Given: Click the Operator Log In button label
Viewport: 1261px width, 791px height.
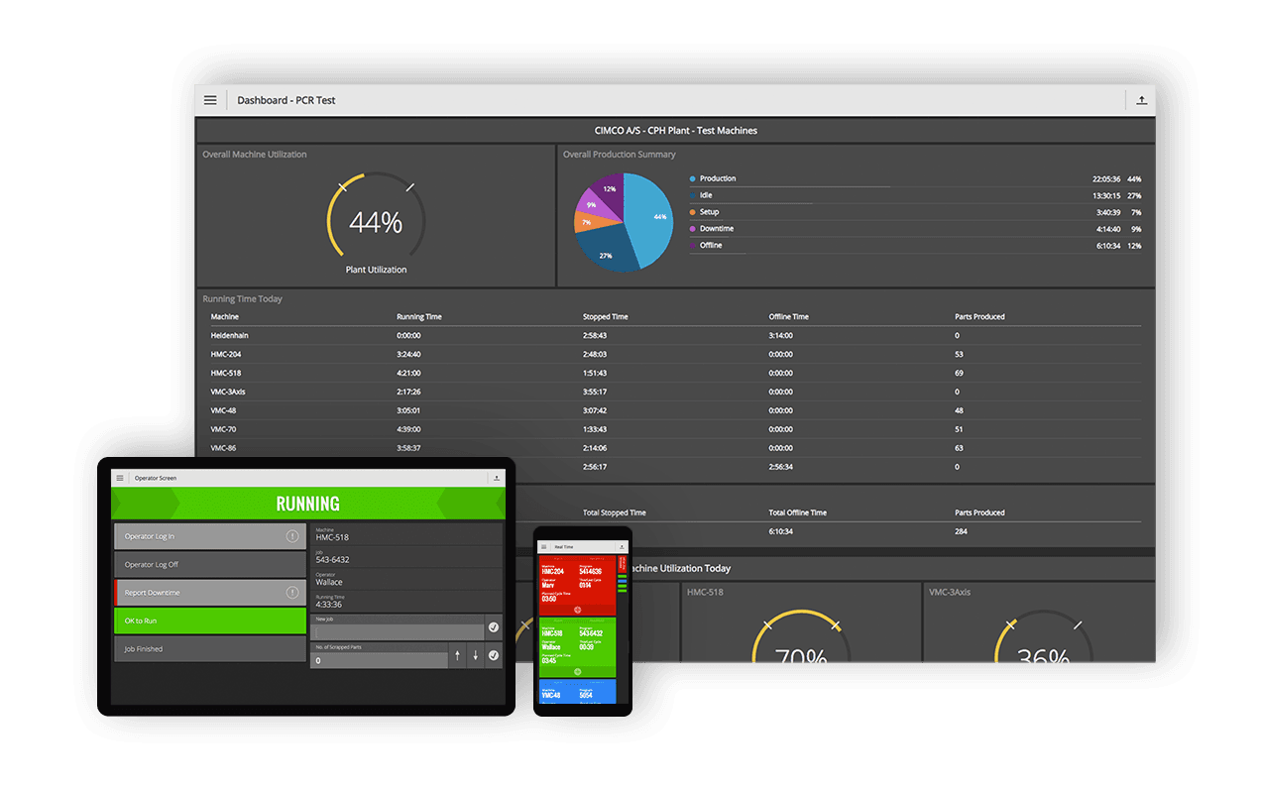Looking at the screenshot, I should pyautogui.click(x=150, y=536).
